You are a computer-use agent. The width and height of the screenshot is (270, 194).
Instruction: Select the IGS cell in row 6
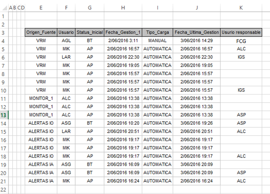click(241, 57)
